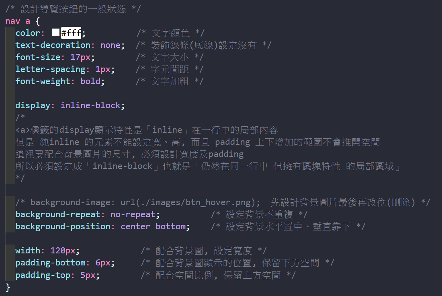Click the inline-block value of display
The image size is (442, 296).
point(90,105)
